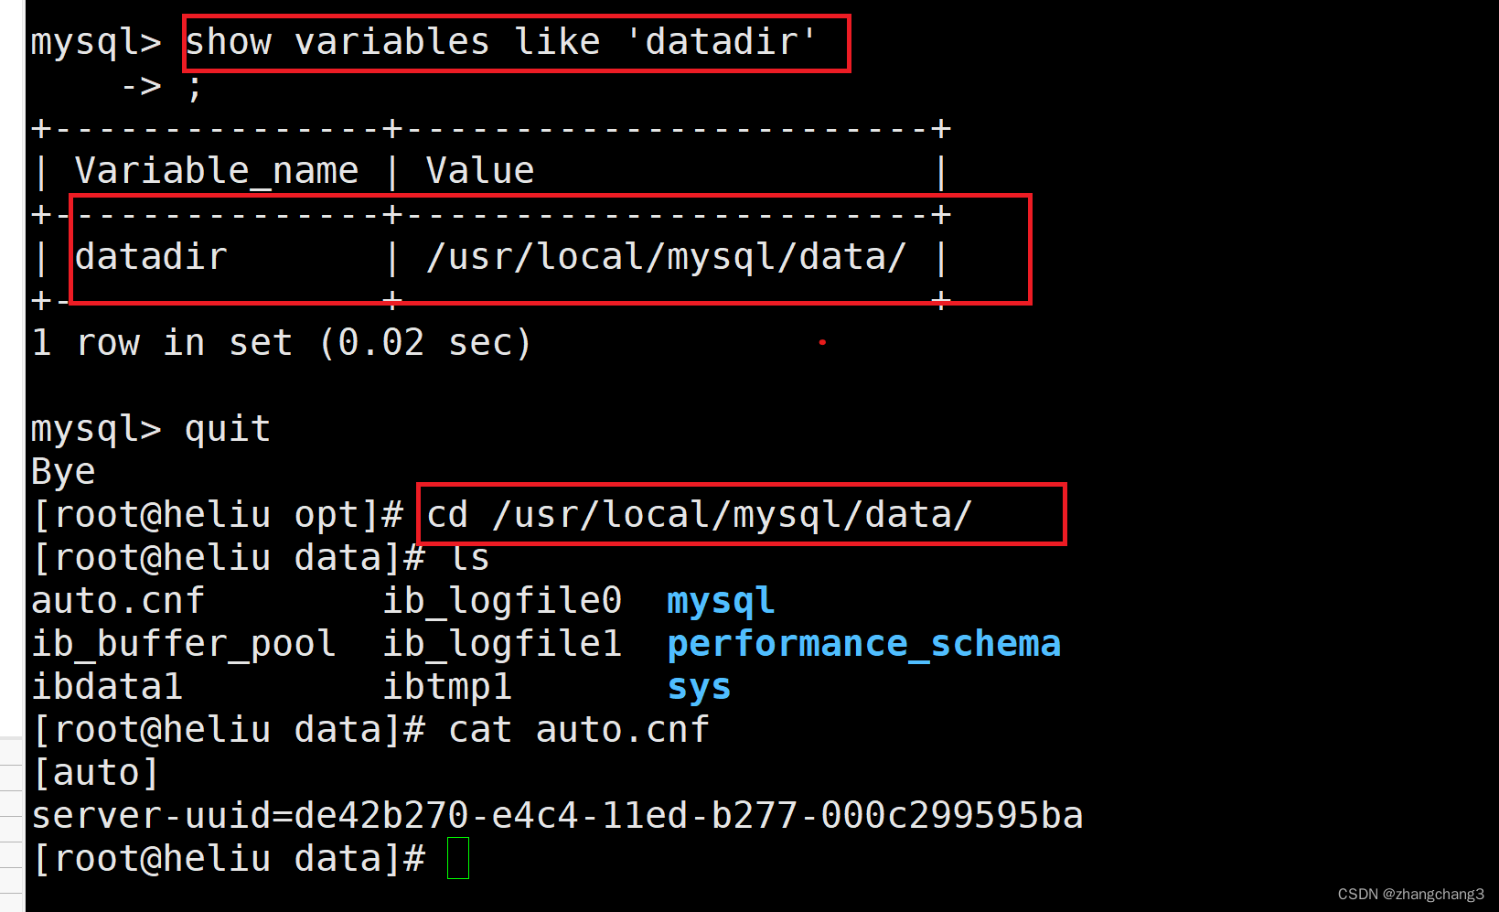Screen dimensions: 1499x912
Task: Select the cat auto.cnf command
Action: (x=579, y=730)
